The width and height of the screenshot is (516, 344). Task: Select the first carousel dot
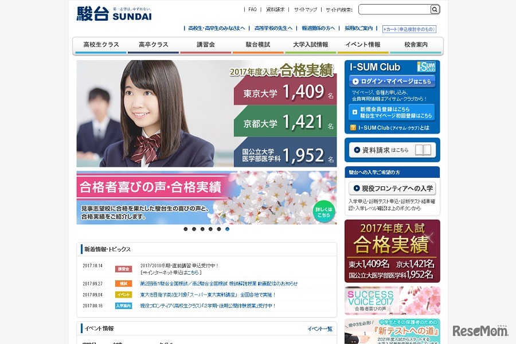tap(186, 229)
